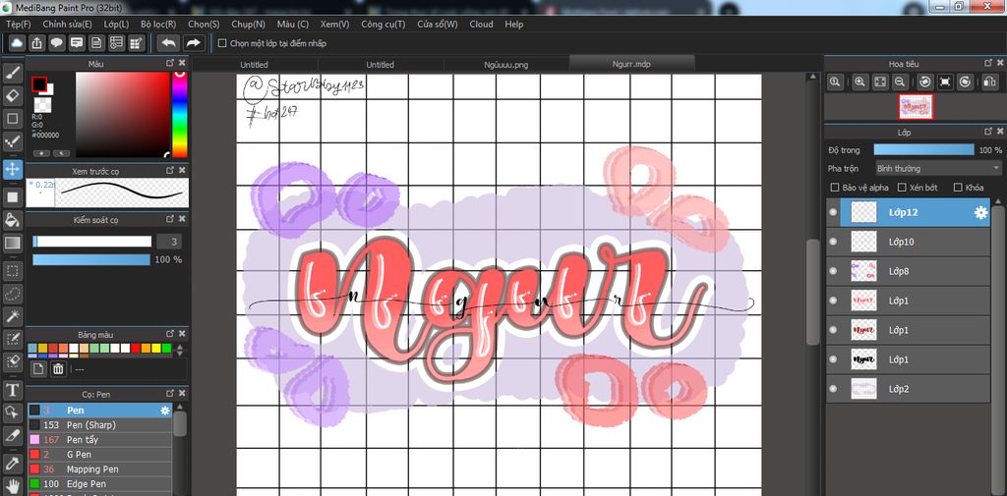Rotate canvas left in Navigator
Image resolution: width=1007 pixels, height=496 pixels.
(924, 82)
